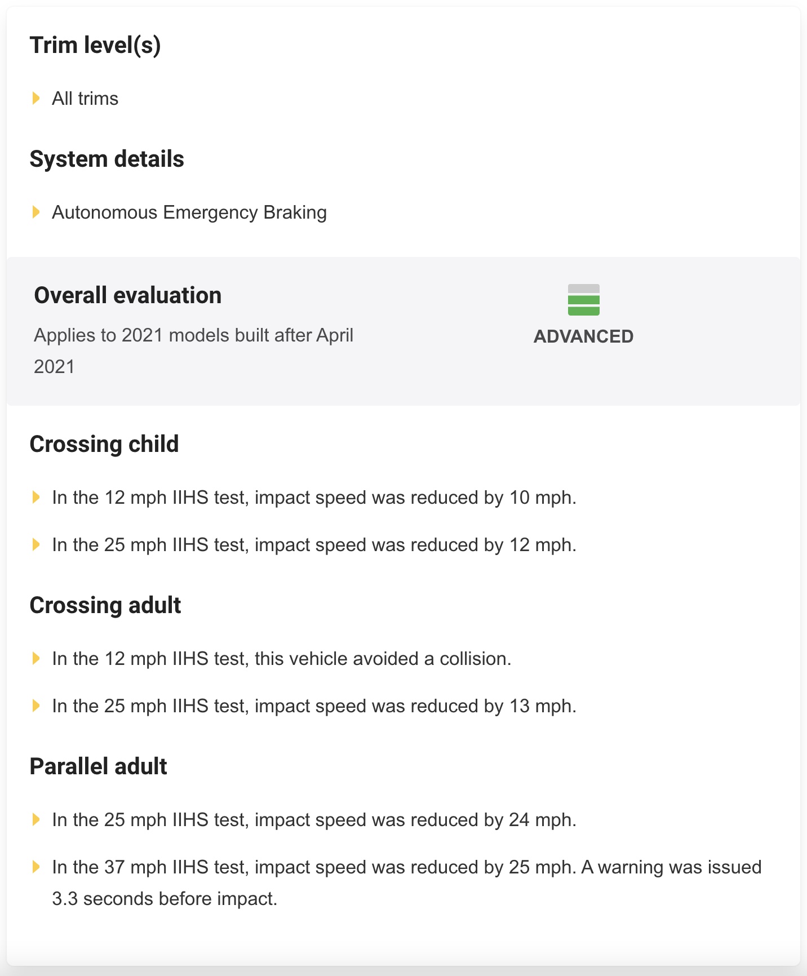Click the yellow arrow beside All trims
Image resolution: width=807 pixels, height=976 pixels.
pyautogui.click(x=36, y=99)
